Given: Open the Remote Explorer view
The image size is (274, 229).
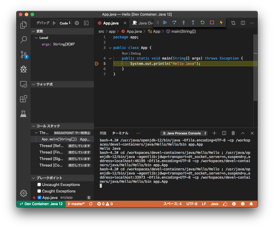Looking at the screenshot, I should [x=24, y=84].
